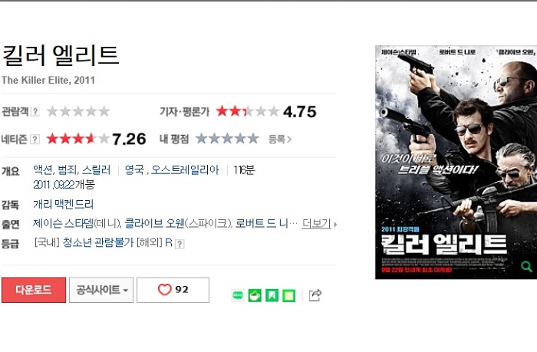Click the 관람객 help question mark icon

[35, 112]
